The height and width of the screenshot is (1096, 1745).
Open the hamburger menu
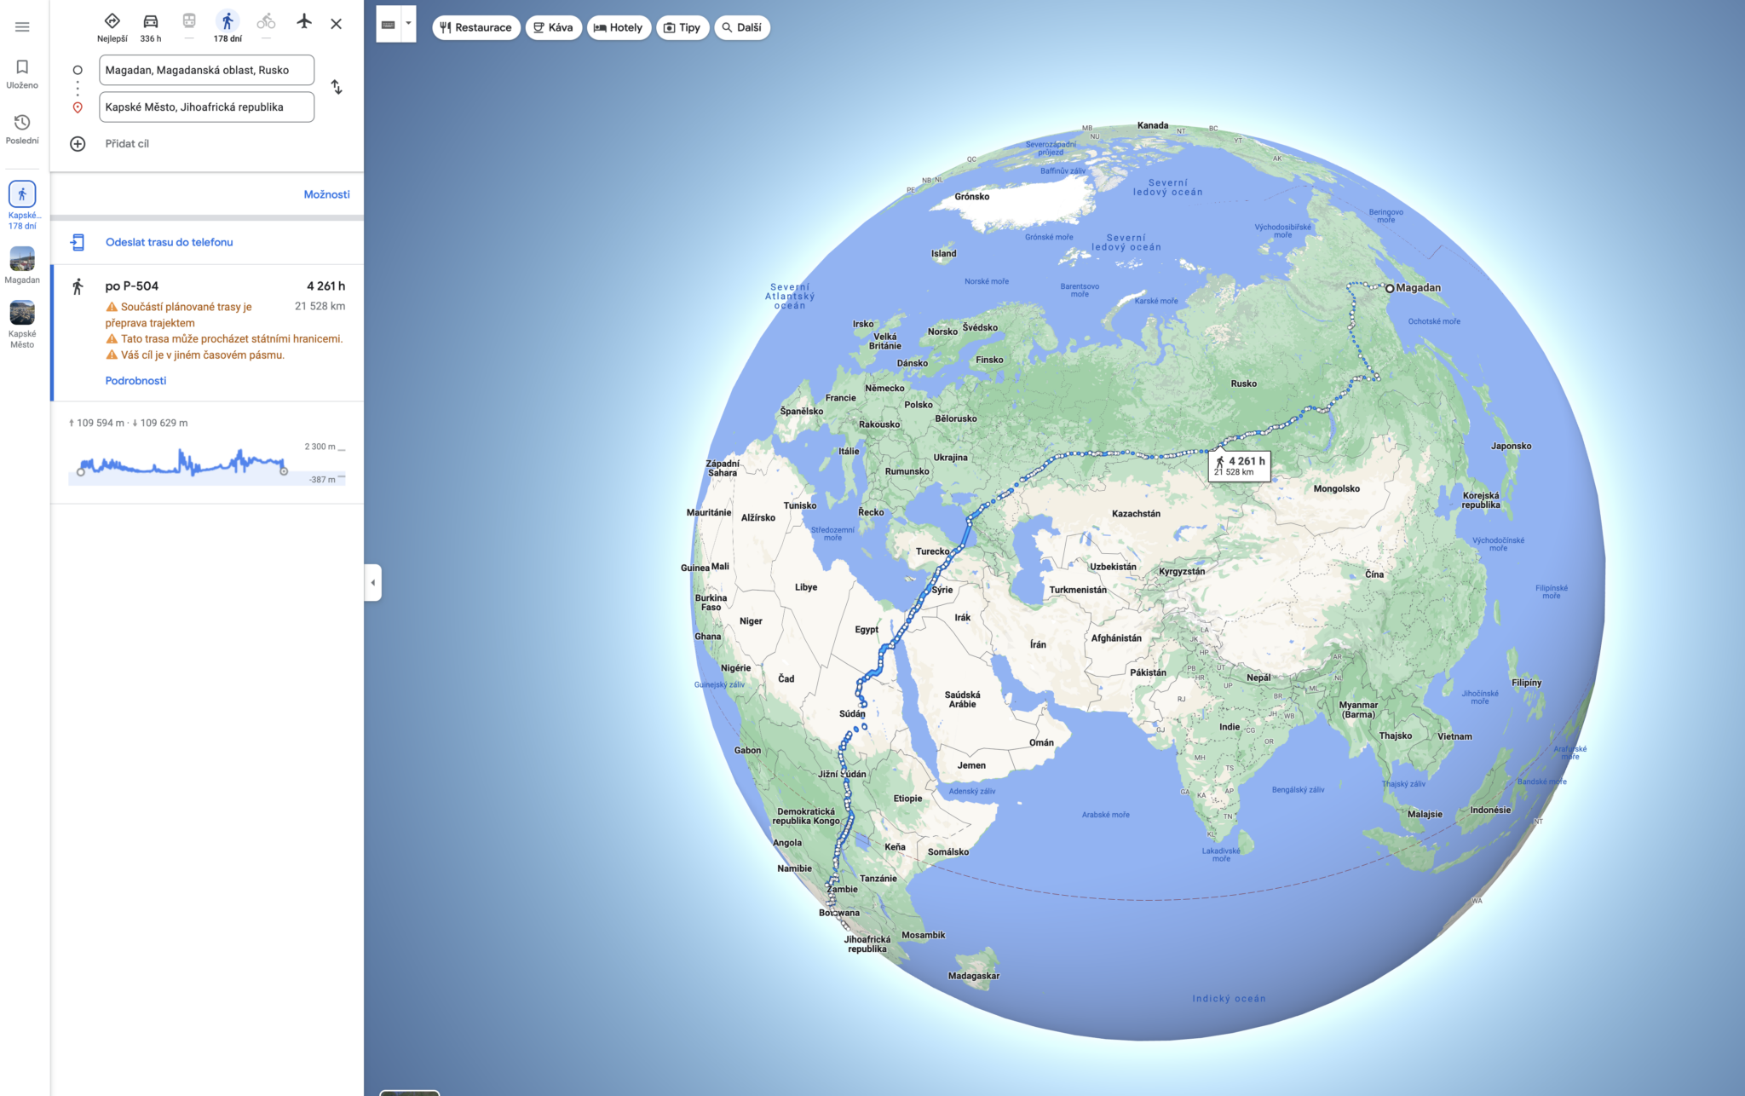pyautogui.click(x=22, y=26)
